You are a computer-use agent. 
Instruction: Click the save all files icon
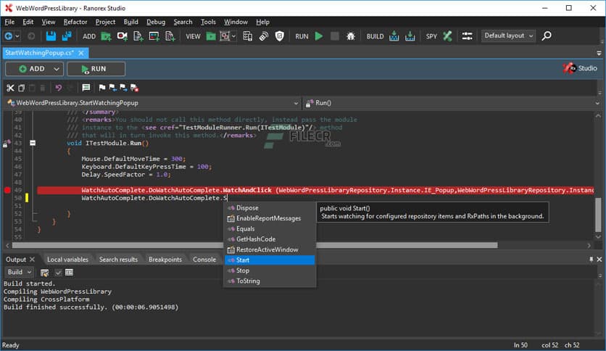[67, 36]
